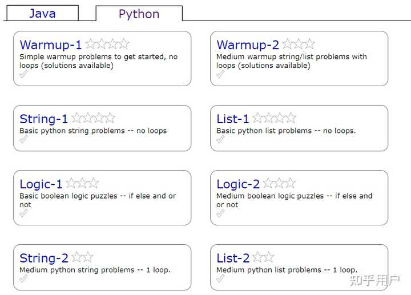Click the checkmark in the Logic-2 box

pyautogui.click(x=220, y=214)
